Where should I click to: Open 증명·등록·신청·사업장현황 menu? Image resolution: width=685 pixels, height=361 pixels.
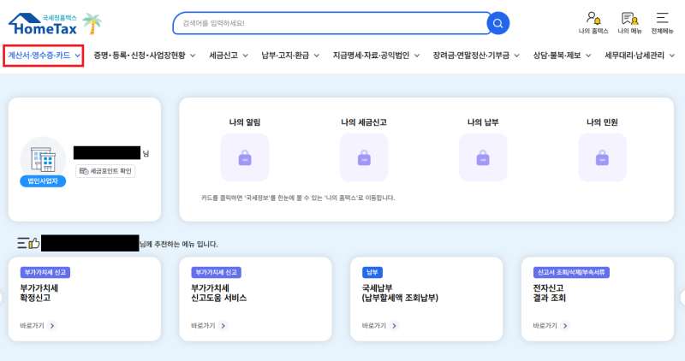pyautogui.click(x=144, y=56)
